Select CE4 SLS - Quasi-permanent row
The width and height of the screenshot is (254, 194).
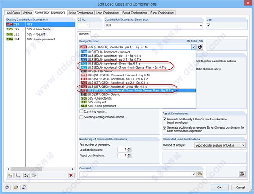coord(41,39)
